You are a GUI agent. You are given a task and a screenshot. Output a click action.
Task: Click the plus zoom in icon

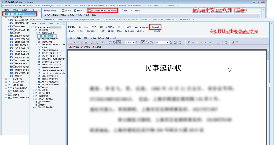click(x=137, y=42)
